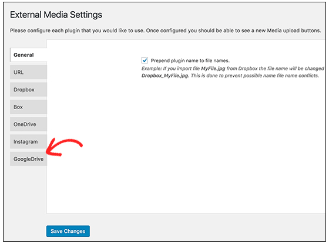Click the 'Prepend plugin name to file names.' label
The width and height of the screenshot is (329, 244).
click(x=190, y=61)
